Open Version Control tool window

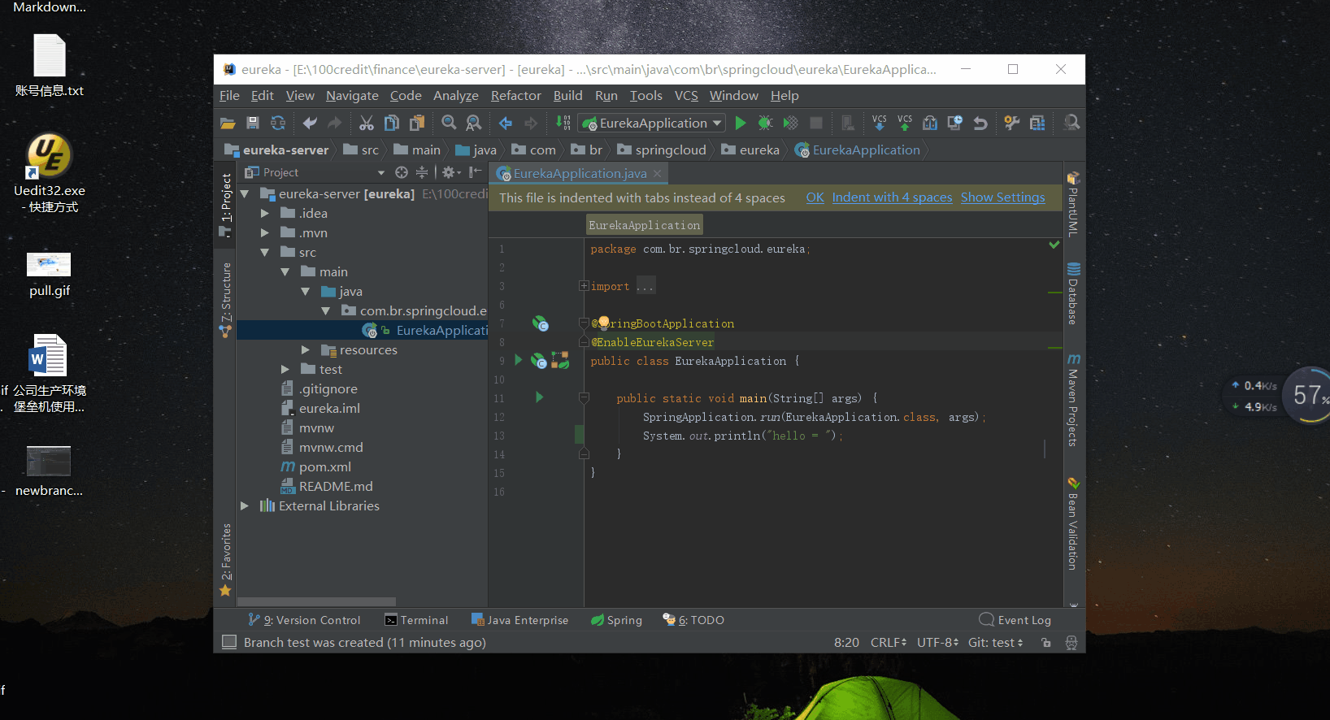pos(304,620)
